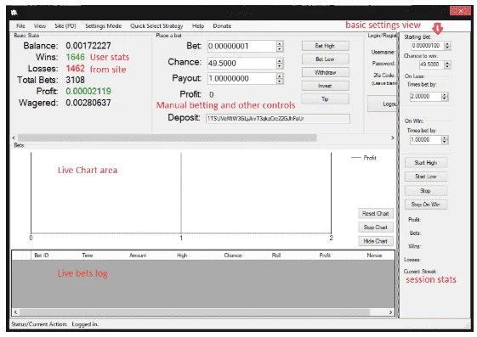Adjust On Win multiplier spinner

coord(445,140)
